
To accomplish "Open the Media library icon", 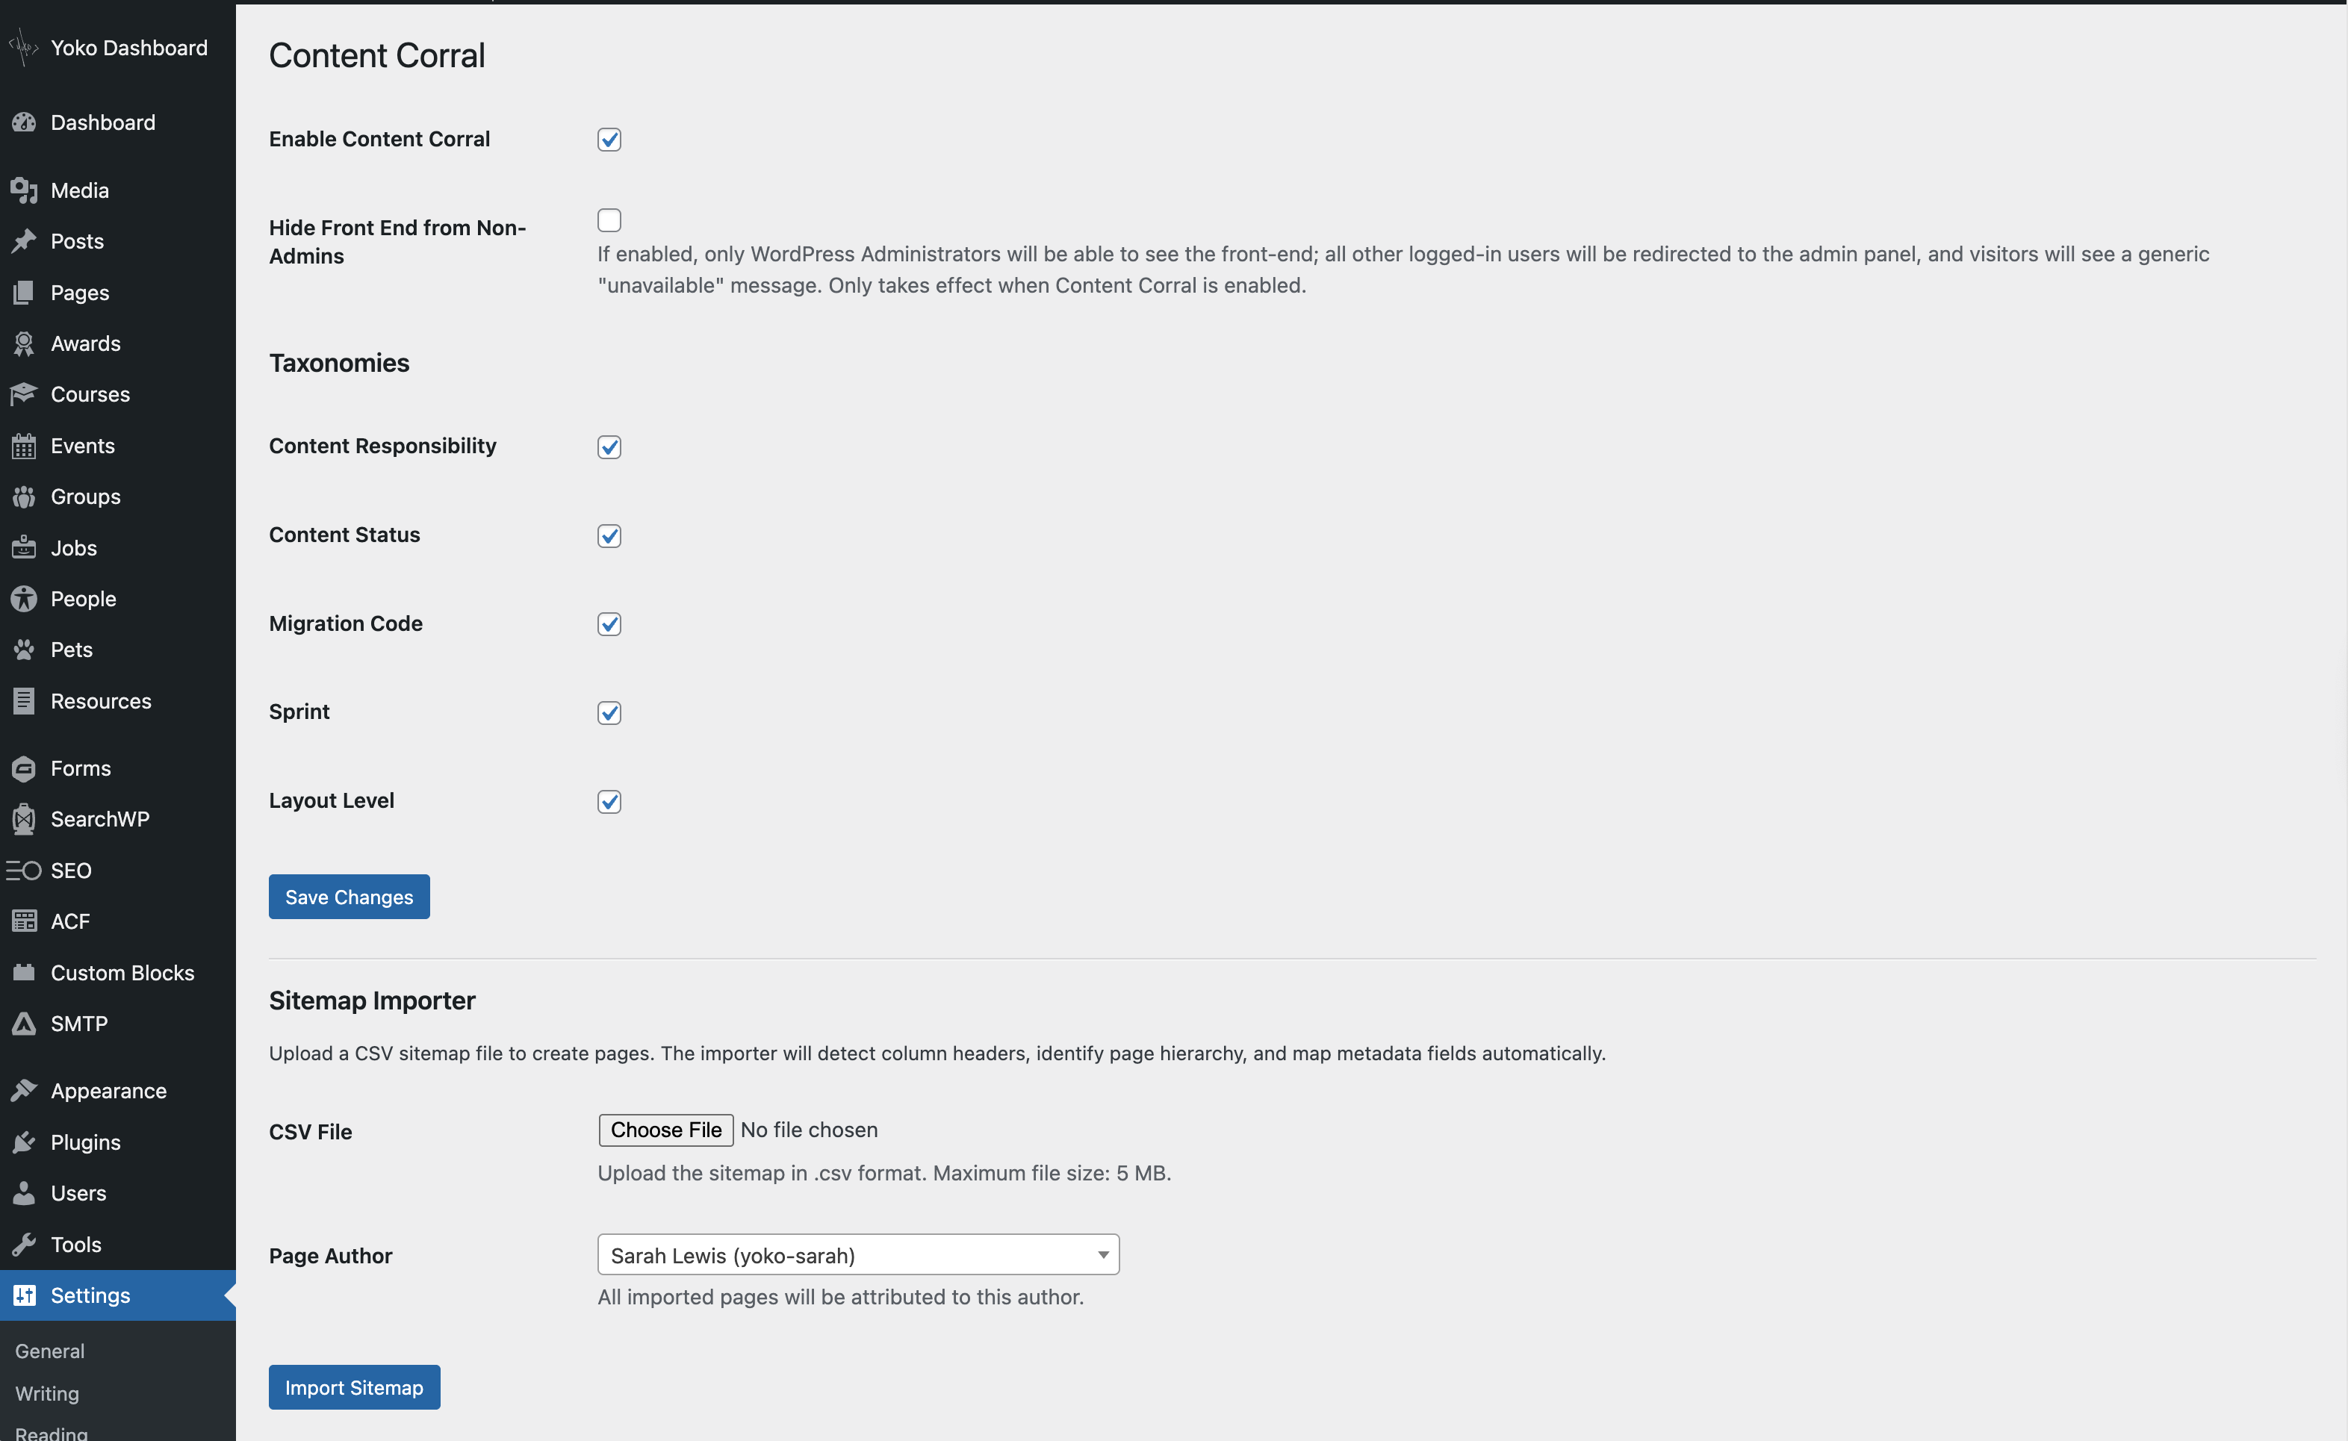I will pyautogui.click(x=24, y=190).
